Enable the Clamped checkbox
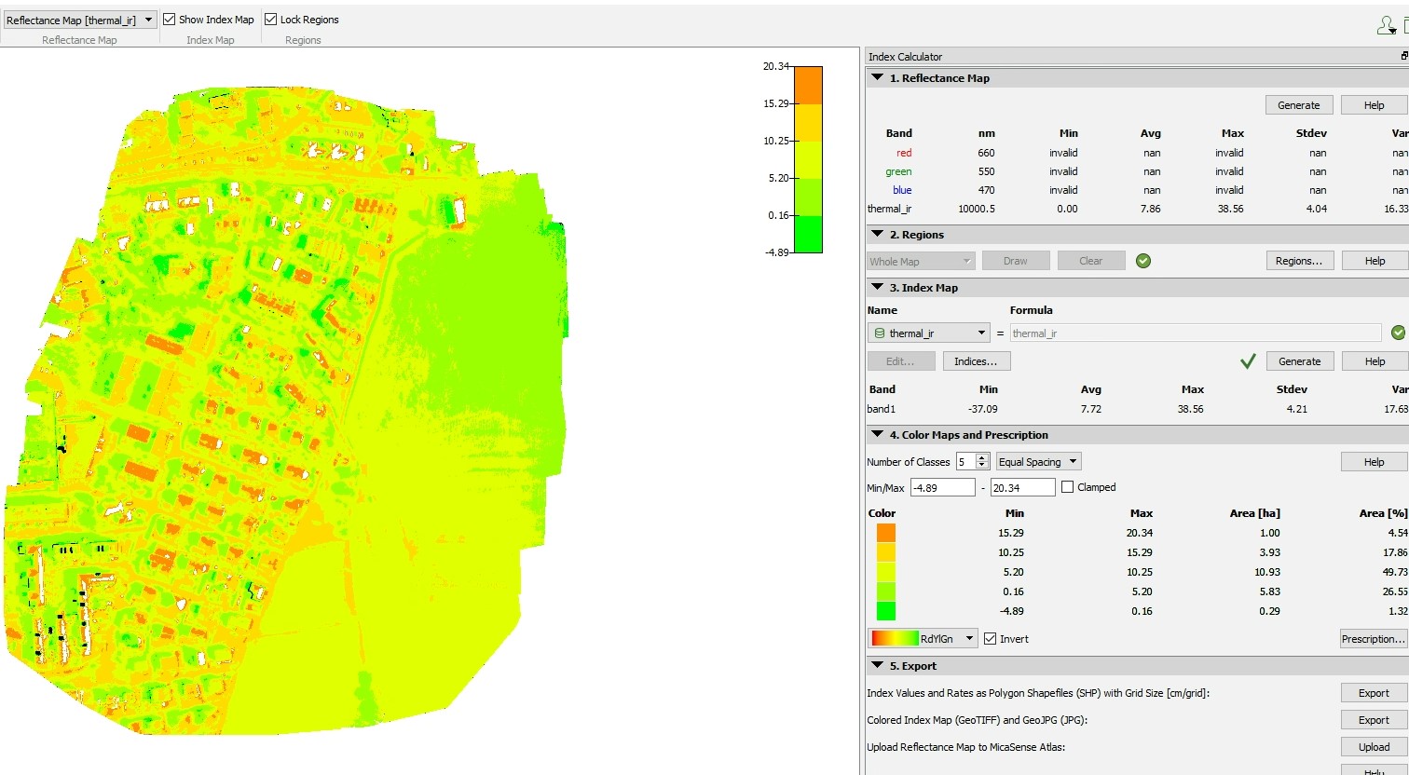 pyautogui.click(x=1067, y=487)
